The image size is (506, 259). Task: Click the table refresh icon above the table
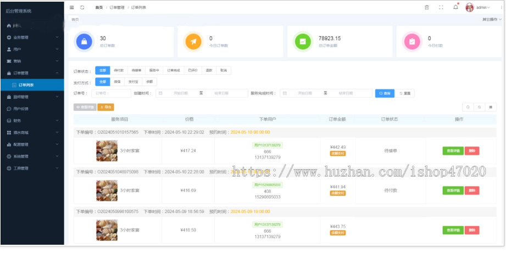480,107
